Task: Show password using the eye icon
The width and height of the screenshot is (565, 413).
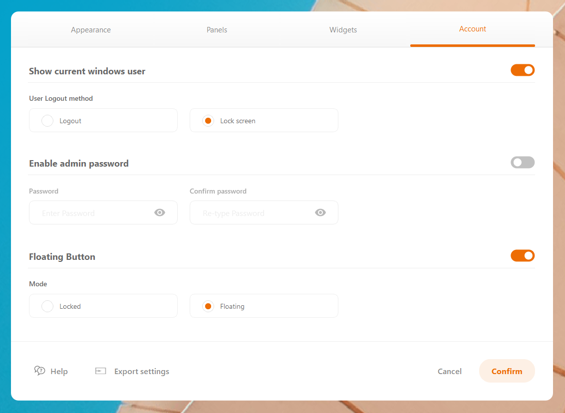Action: (x=160, y=212)
